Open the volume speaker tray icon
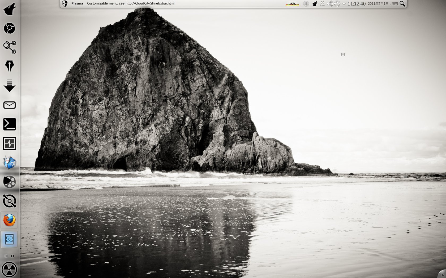 tap(330, 4)
